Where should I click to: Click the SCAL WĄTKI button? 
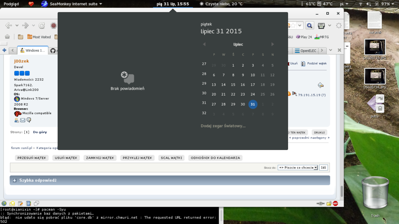pos(172,158)
